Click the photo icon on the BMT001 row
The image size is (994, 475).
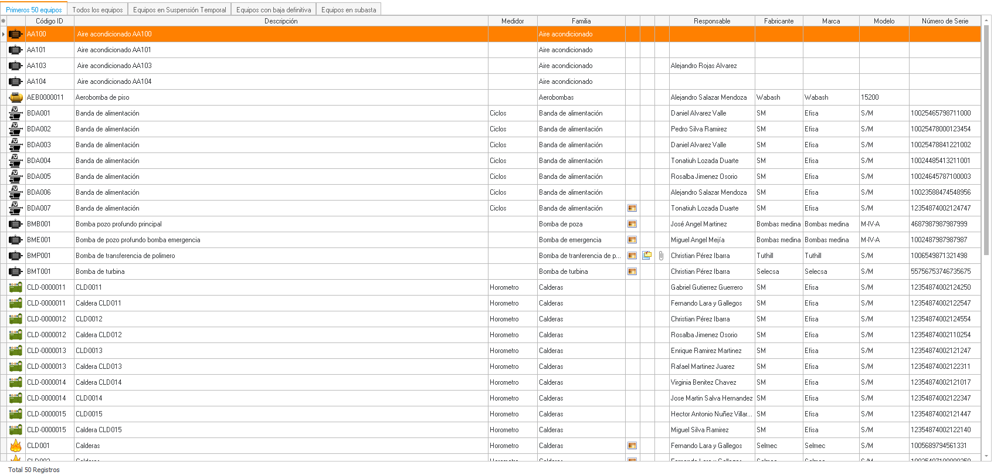[x=632, y=272]
